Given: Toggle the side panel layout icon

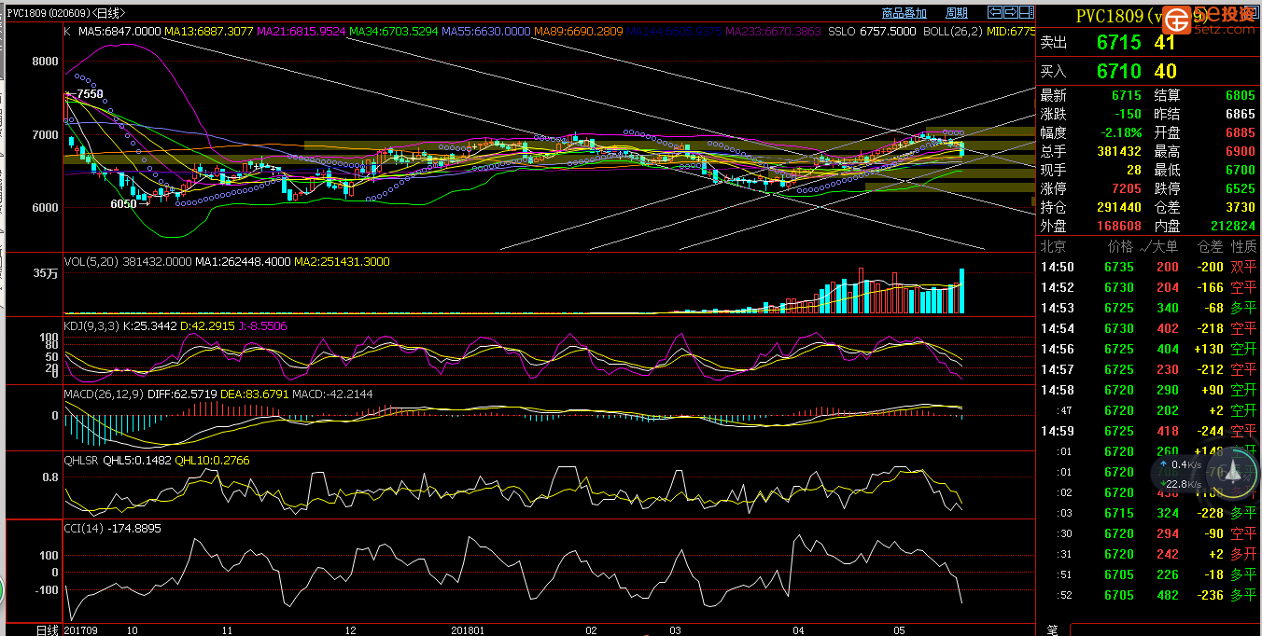Looking at the screenshot, I should [1026, 12].
